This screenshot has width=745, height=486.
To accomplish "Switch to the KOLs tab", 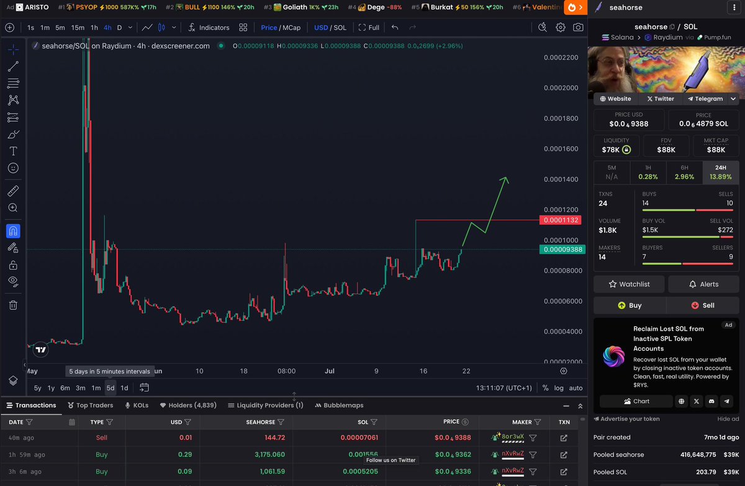I will pyautogui.click(x=137, y=405).
